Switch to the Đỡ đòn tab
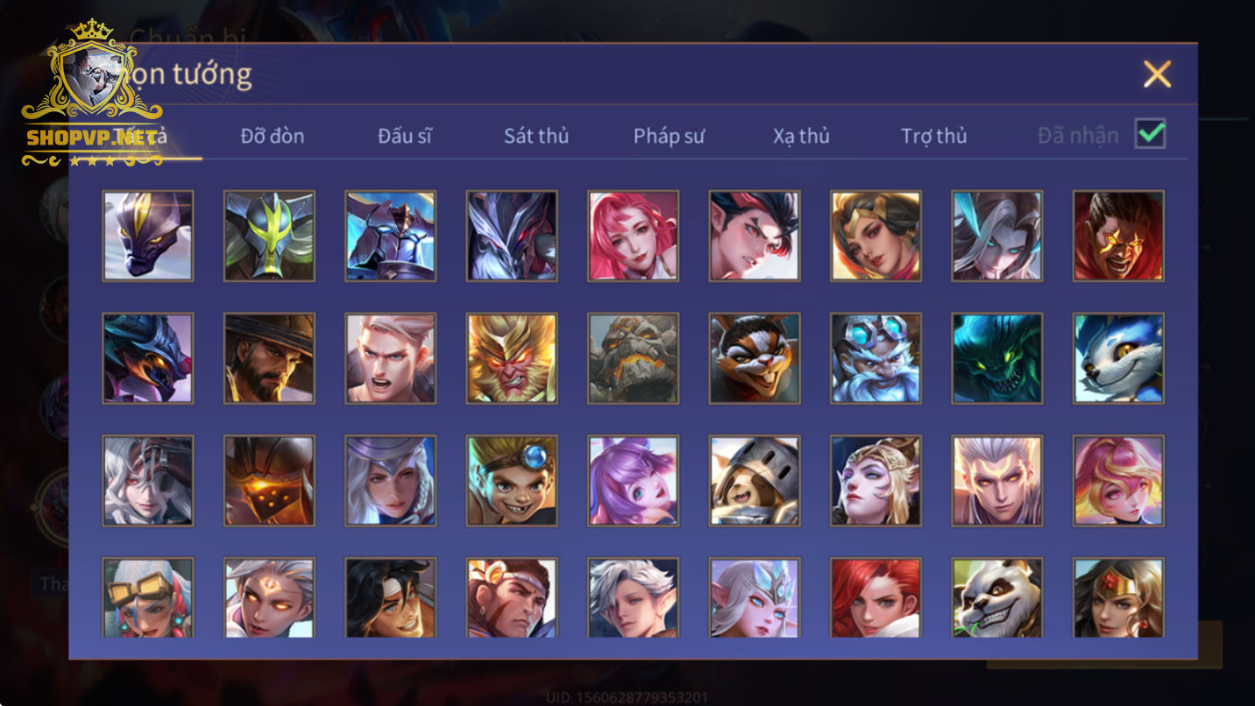 click(273, 136)
